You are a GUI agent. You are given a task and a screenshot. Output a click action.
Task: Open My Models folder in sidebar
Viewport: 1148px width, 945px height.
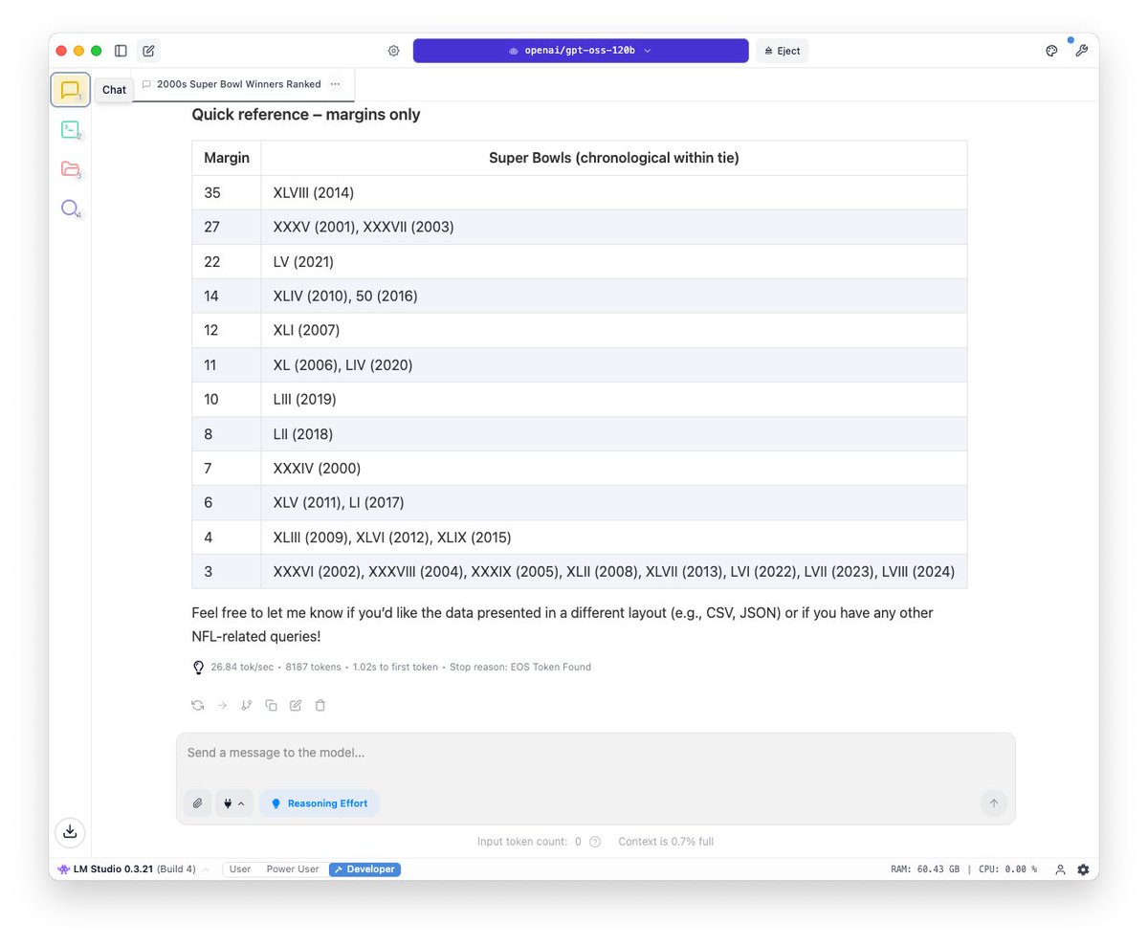pyautogui.click(x=69, y=168)
